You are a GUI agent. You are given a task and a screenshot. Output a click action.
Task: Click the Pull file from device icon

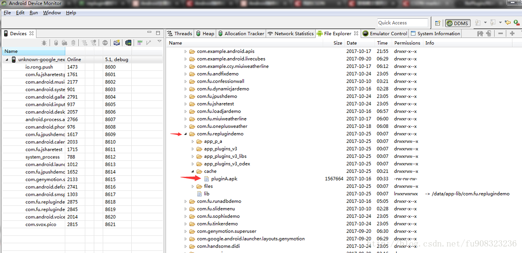(x=480, y=34)
